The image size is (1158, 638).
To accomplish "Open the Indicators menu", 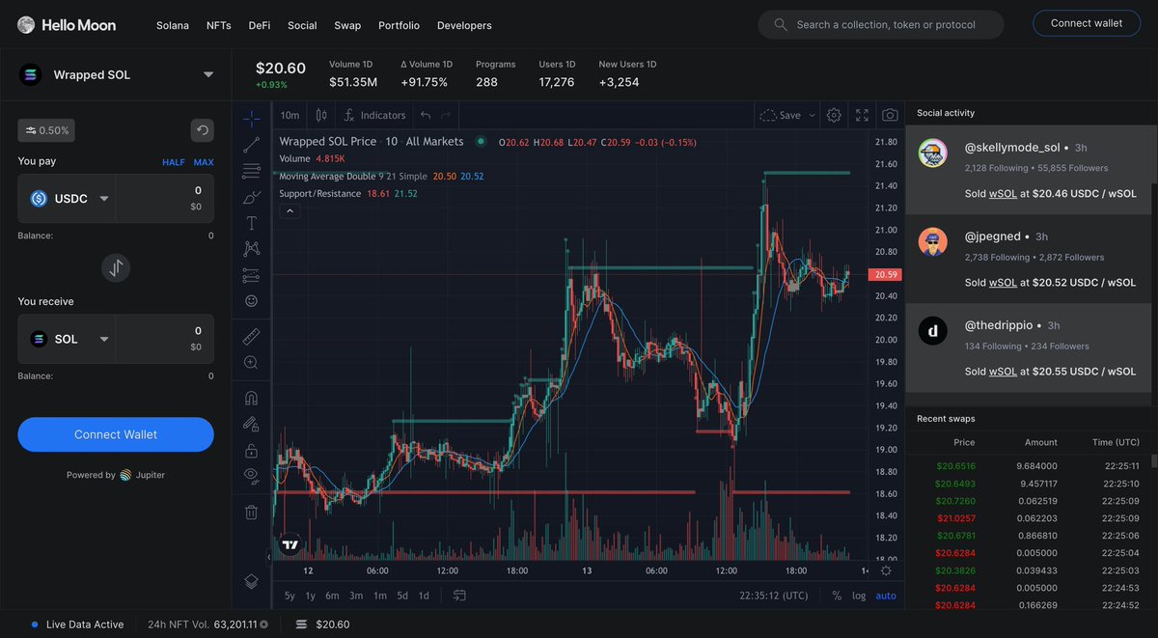I will (x=375, y=115).
